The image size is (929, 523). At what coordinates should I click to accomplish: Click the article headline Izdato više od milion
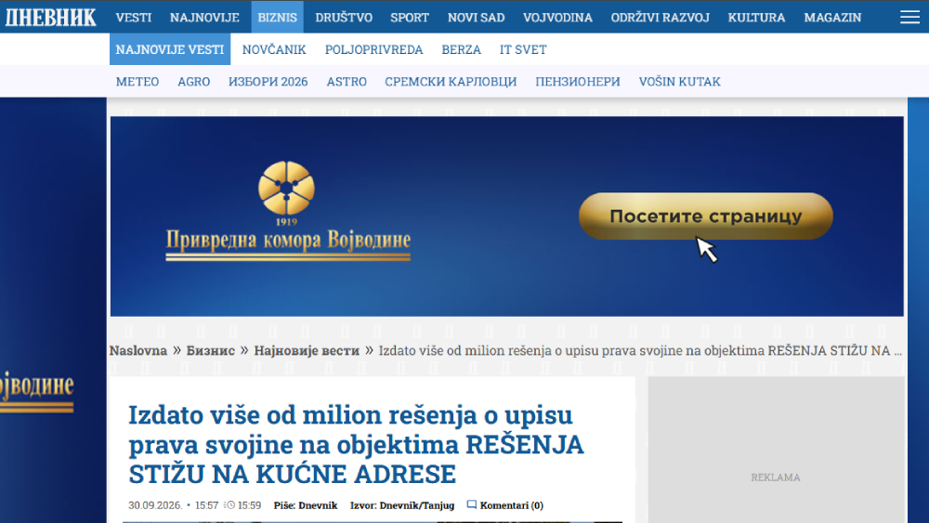[x=356, y=444]
